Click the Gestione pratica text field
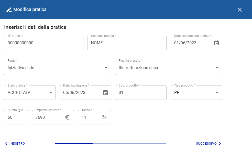The width and height of the screenshot is (252, 150). click(127, 43)
